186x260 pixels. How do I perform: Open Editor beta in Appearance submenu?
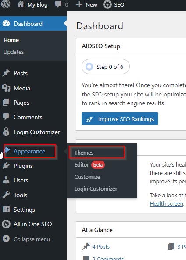pos(89,165)
